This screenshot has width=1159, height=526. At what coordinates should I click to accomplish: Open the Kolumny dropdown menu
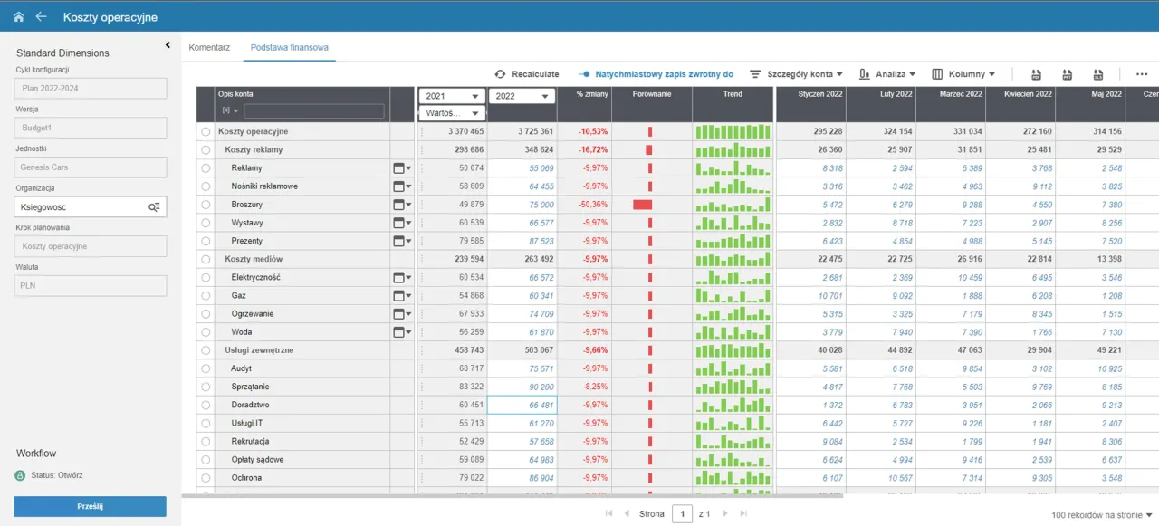(x=963, y=74)
